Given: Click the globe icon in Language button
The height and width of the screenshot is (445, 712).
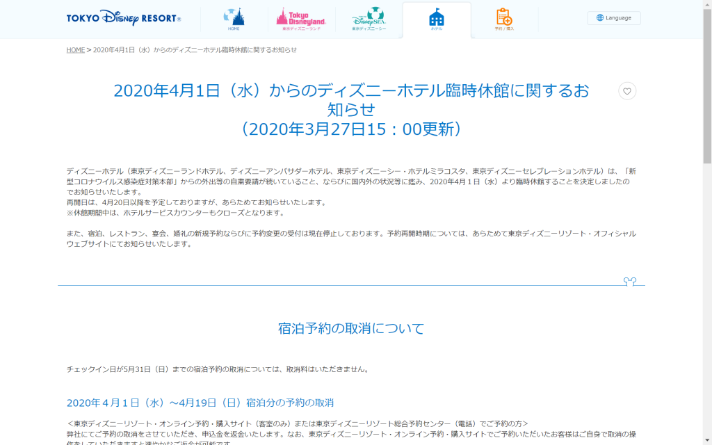Looking at the screenshot, I should coord(600,17).
